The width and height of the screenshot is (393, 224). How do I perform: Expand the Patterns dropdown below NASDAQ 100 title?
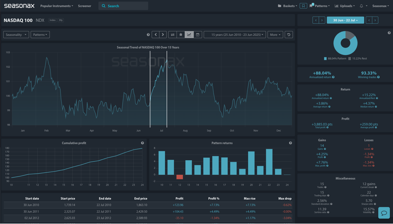coord(40,35)
